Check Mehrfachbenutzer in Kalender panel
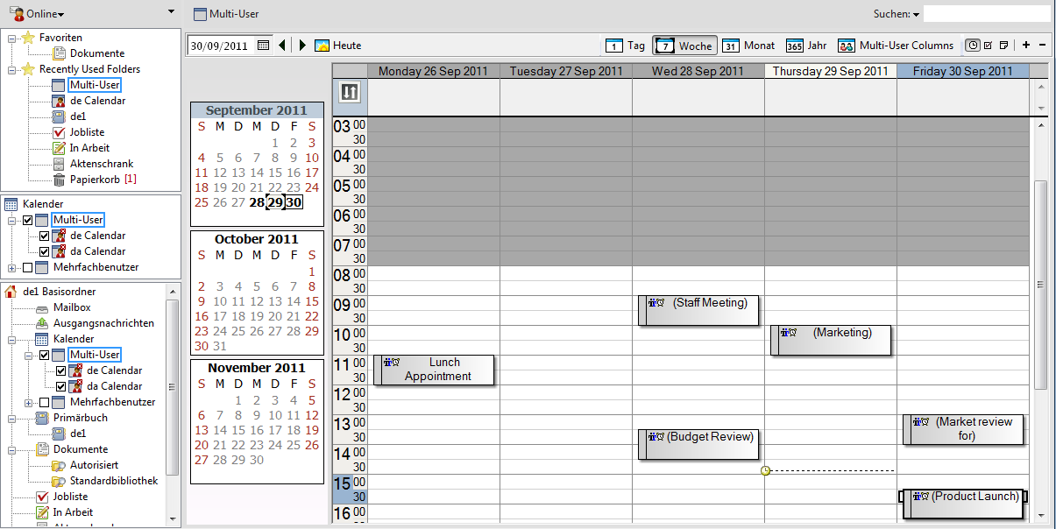Image resolution: width=1056 pixels, height=529 pixels. coord(28,267)
